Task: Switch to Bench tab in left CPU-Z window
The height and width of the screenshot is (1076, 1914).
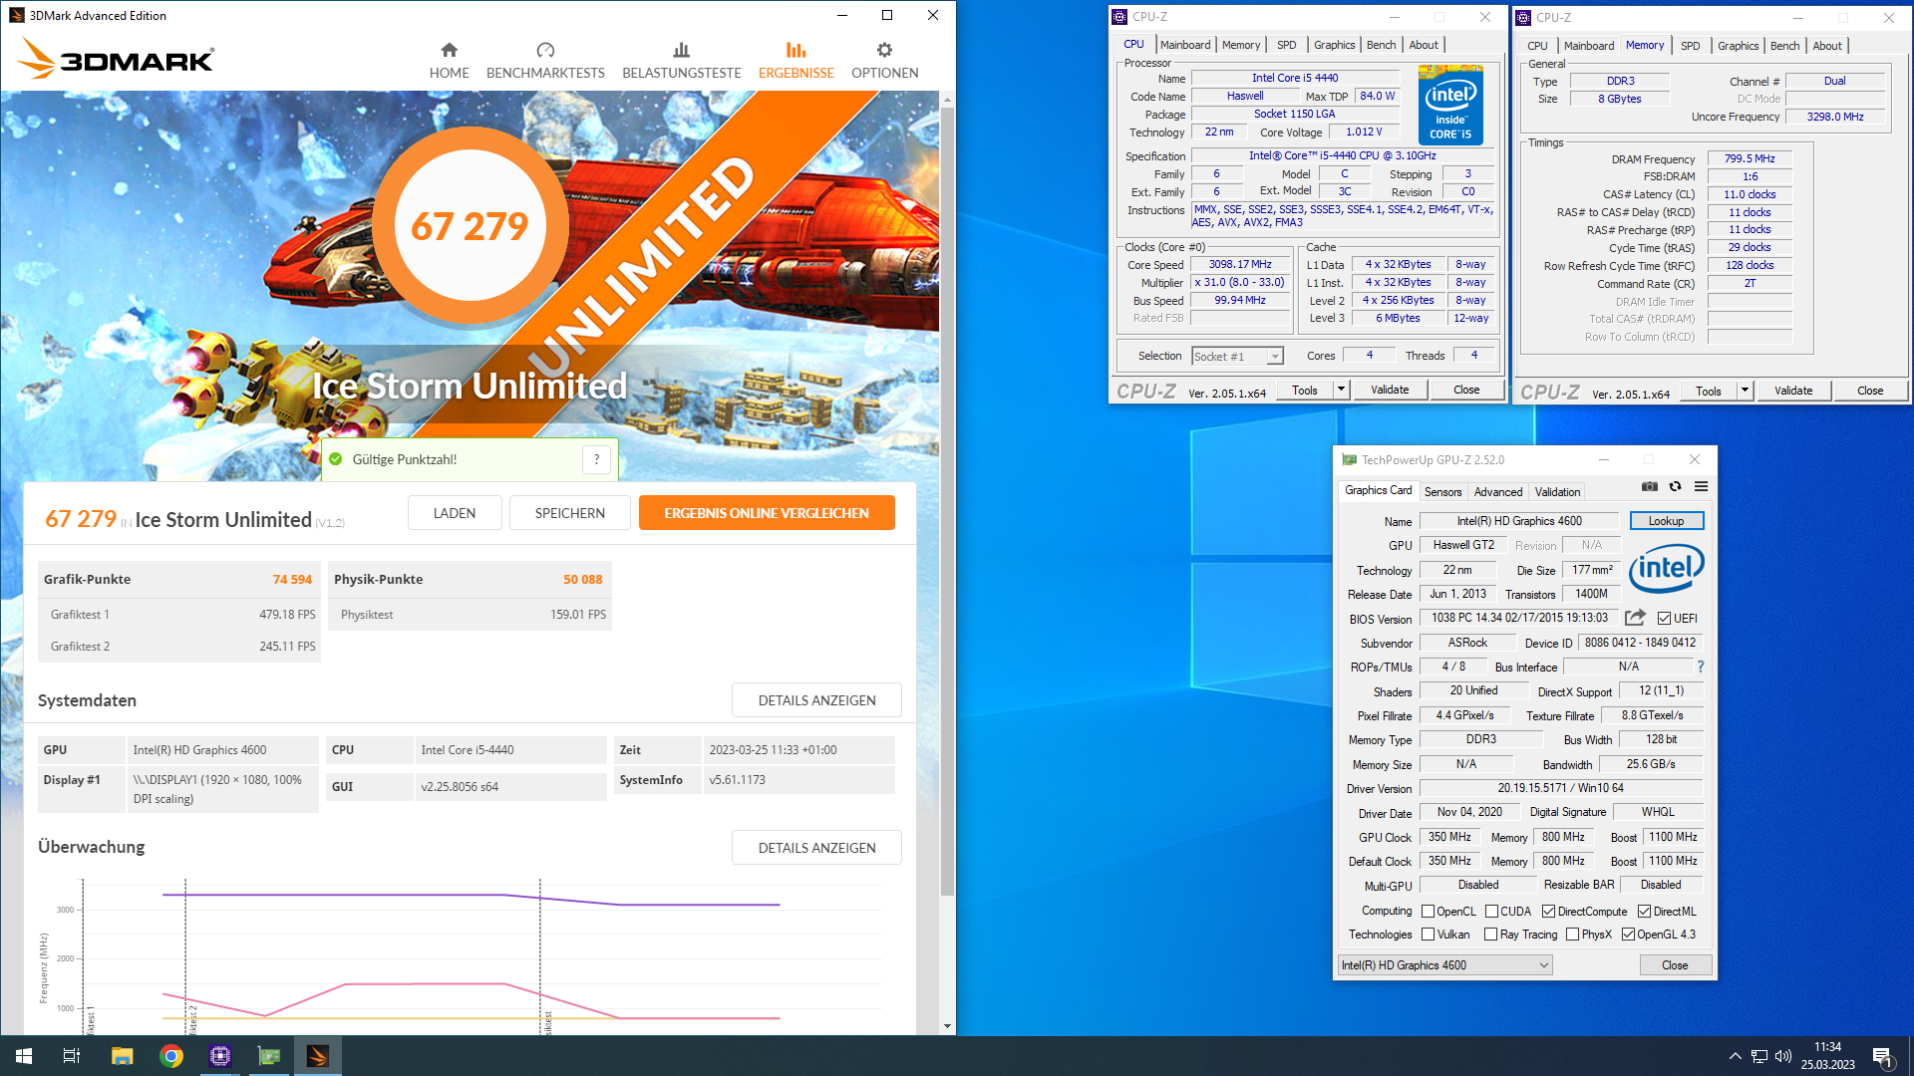Action: click(1381, 45)
